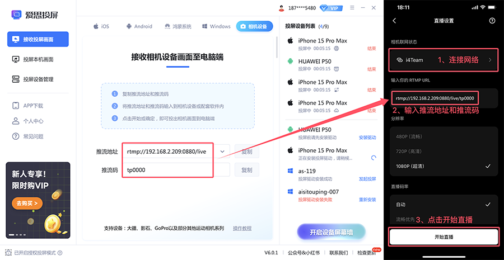Click the VIP banner carousel dots
The height and width of the screenshot is (260, 504).
(17, 235)
